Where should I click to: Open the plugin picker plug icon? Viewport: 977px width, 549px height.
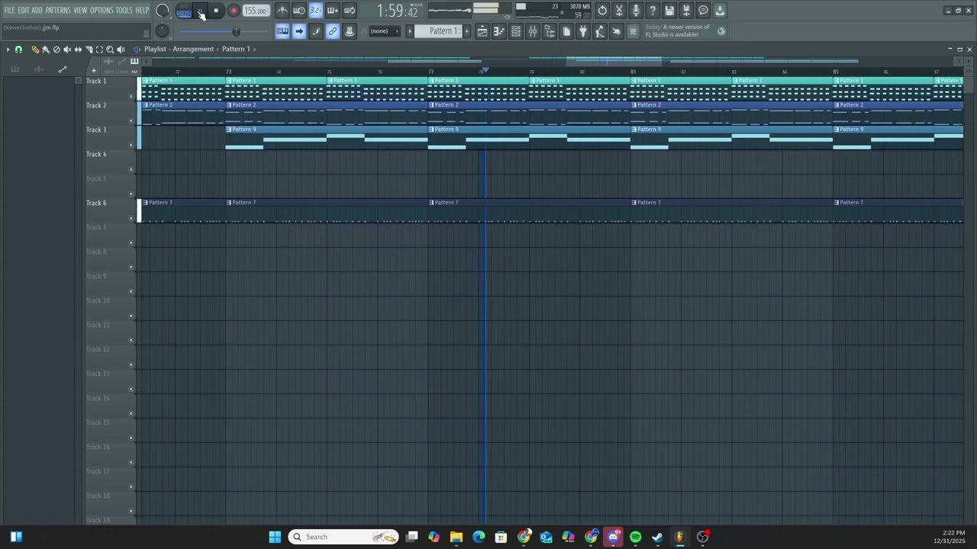point(583,31)
